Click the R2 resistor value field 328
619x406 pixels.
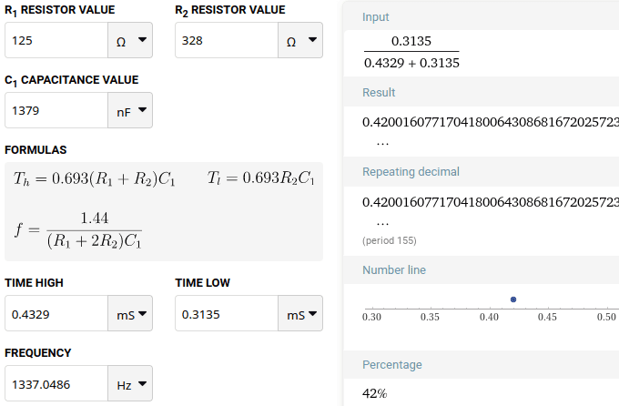[227, 40]
